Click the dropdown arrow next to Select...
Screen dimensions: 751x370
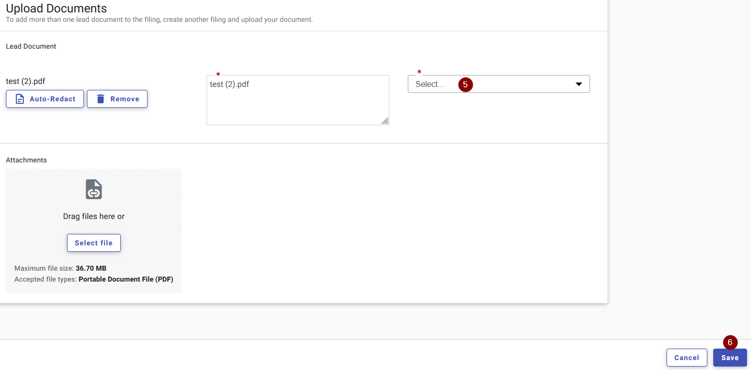click(579, 84)
